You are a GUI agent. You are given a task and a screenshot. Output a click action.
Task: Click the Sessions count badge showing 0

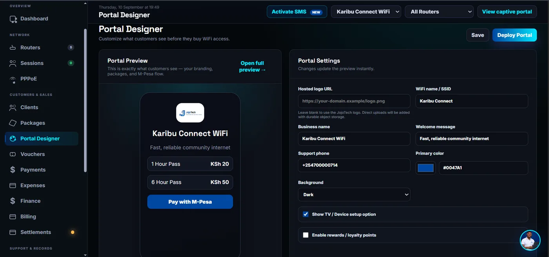pyautogui.click(x=71, y=63)
